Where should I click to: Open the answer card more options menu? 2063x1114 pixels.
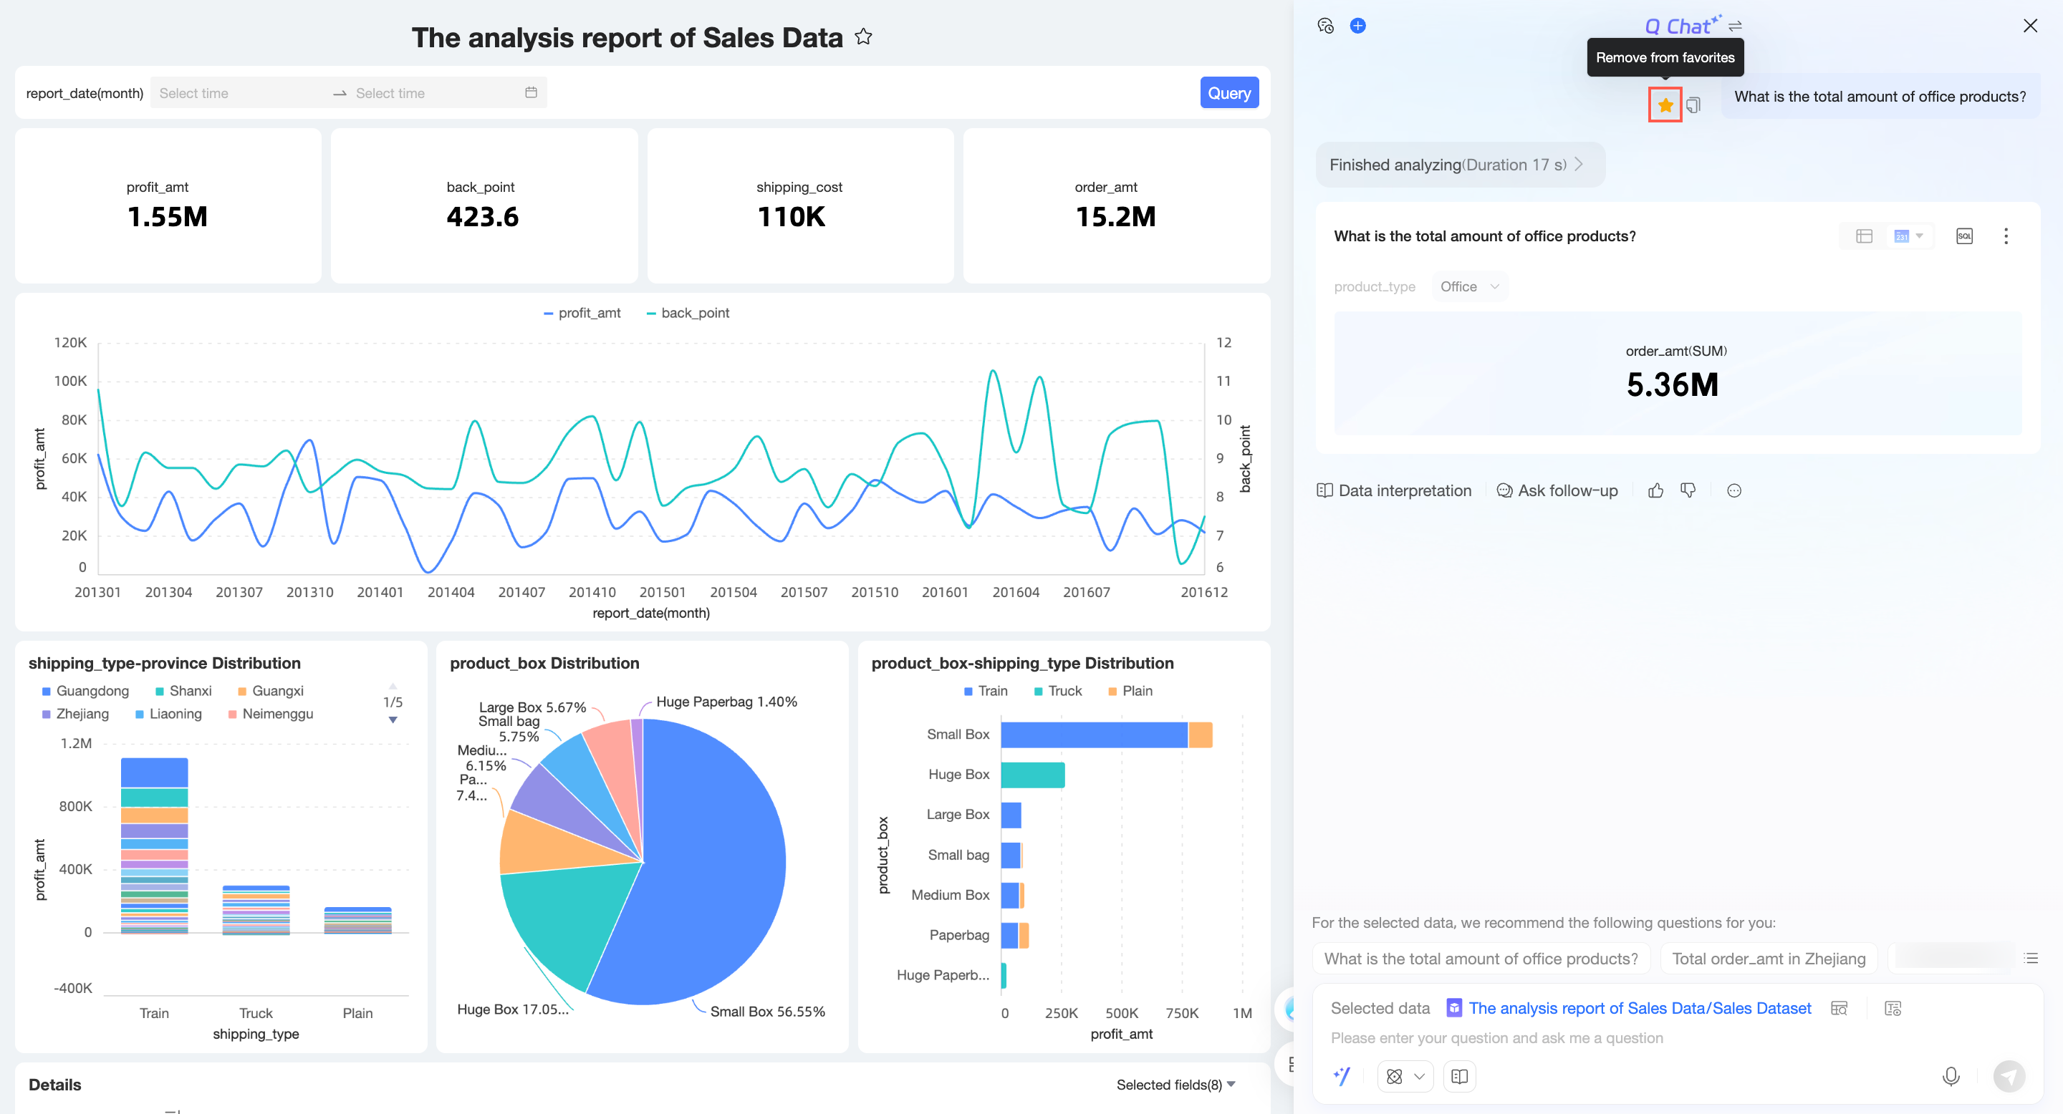point(2006,236)
